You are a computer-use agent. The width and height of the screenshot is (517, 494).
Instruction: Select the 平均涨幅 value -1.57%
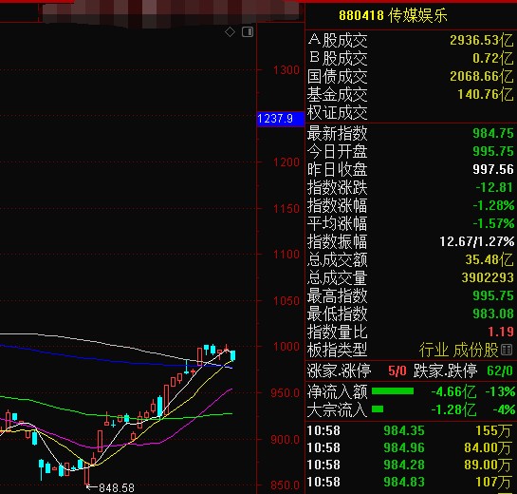493,223
